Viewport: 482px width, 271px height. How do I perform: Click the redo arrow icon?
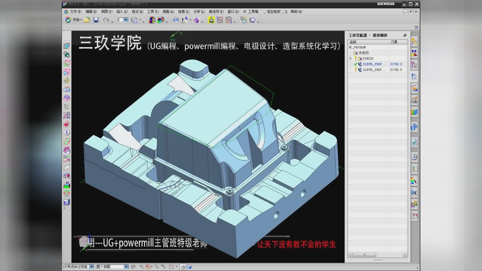pyautogui.click(x=106, y=20)
